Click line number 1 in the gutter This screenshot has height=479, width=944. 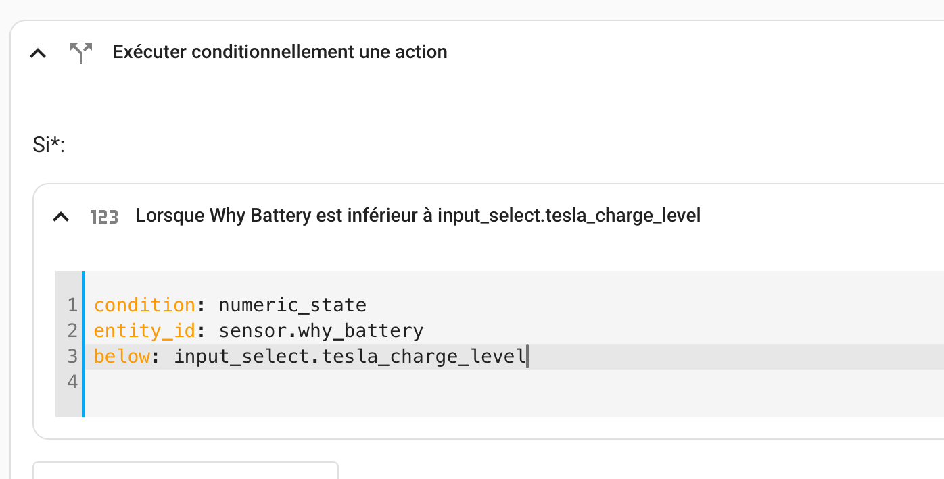[x=72, y=305]
